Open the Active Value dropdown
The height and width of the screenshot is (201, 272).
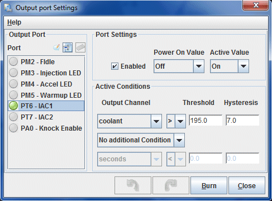(x=230, y=66)
